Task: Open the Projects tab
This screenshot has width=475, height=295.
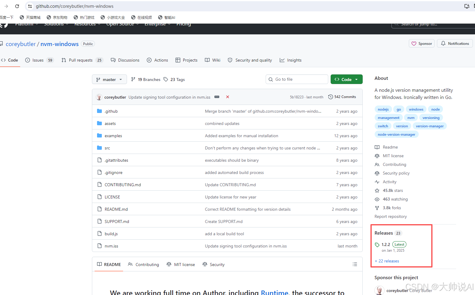Action: coord(186,60)
